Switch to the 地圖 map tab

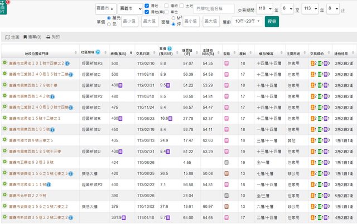12,37
